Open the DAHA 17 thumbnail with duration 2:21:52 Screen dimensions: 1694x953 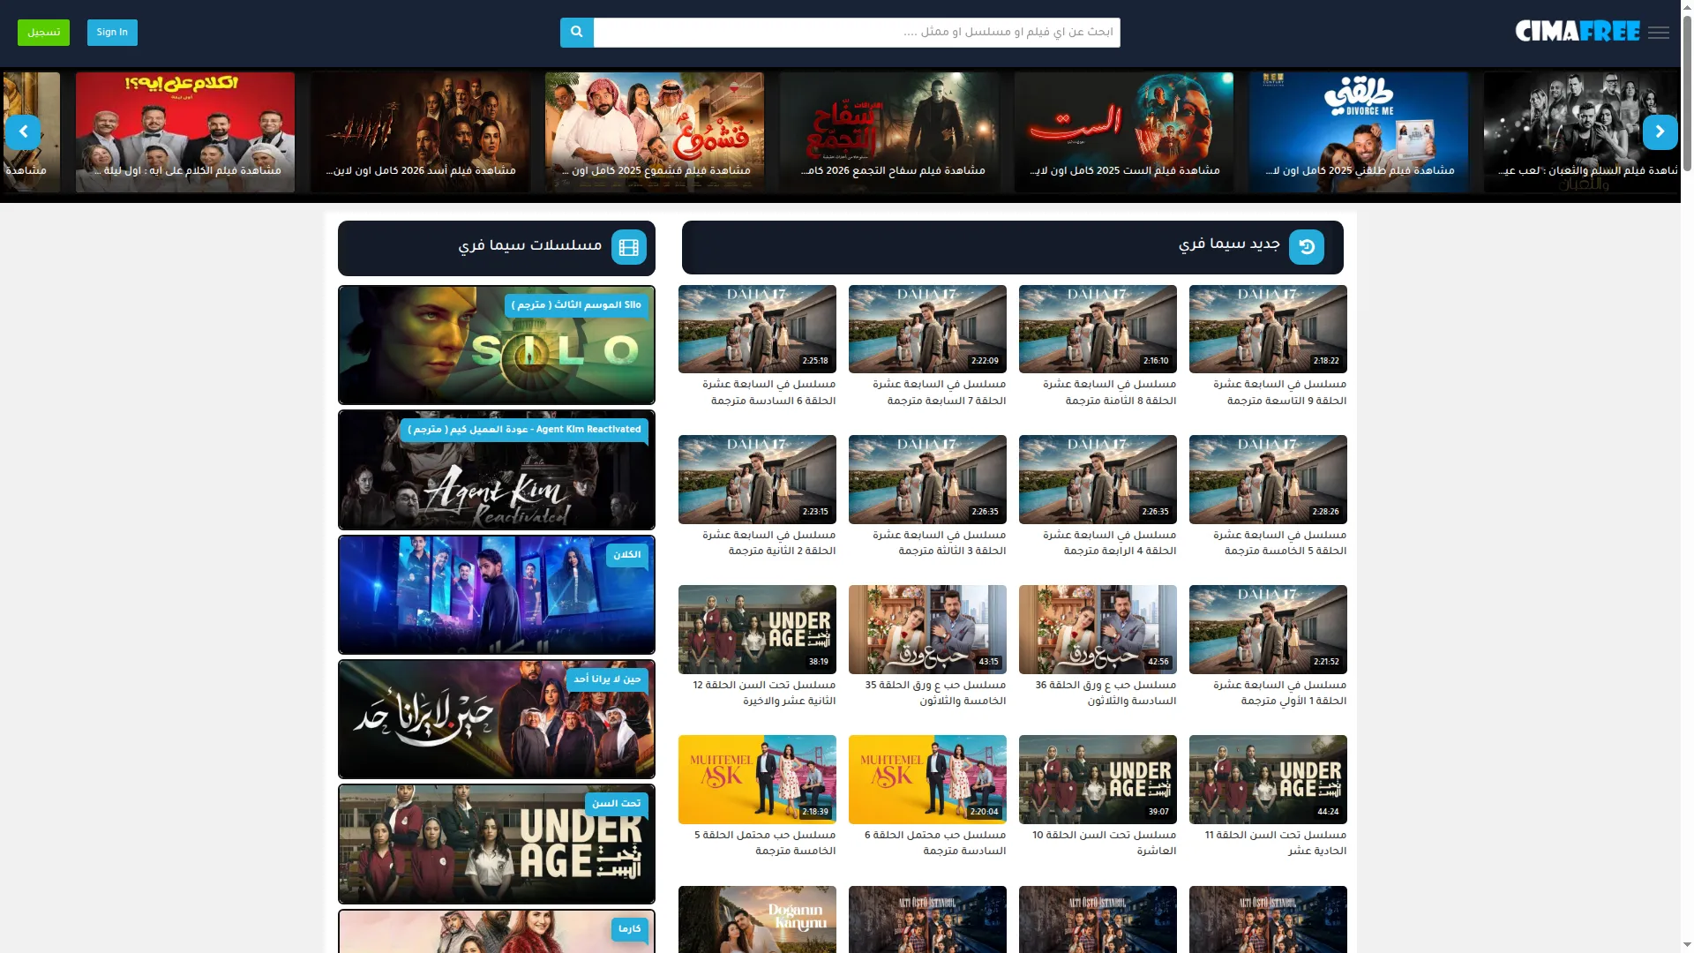coord(1268,629)
